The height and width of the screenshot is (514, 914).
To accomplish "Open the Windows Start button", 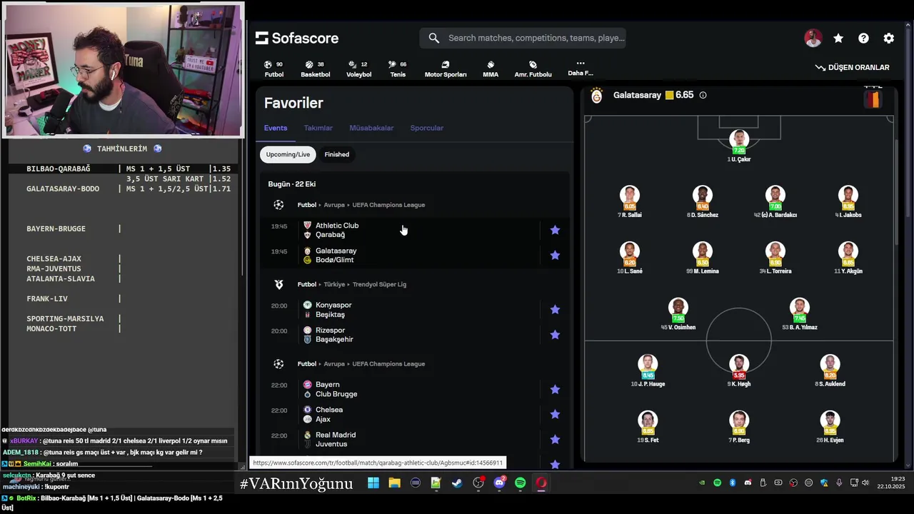I will point(373,483).
